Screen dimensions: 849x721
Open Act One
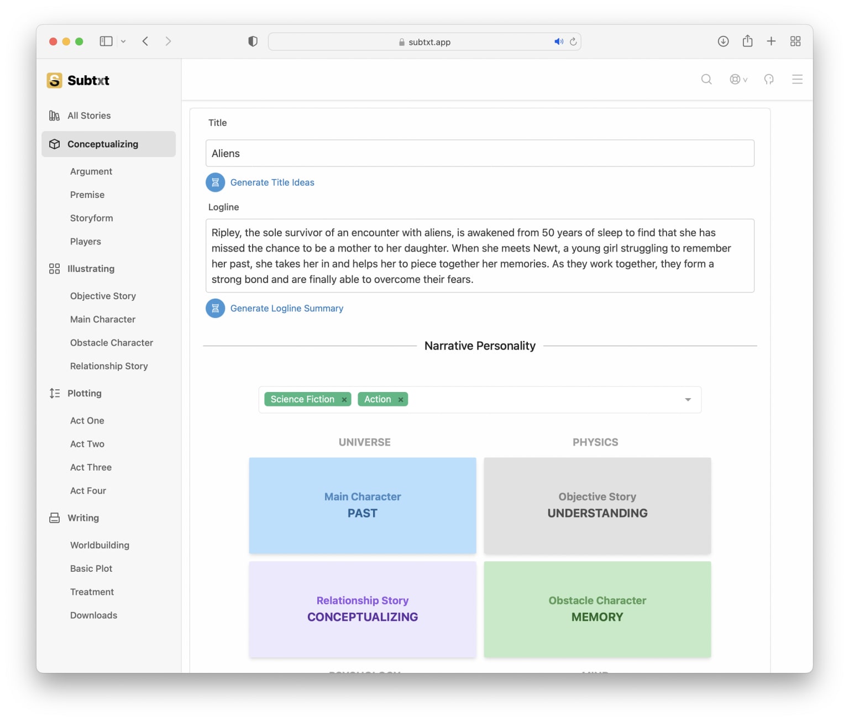point(87,421)
